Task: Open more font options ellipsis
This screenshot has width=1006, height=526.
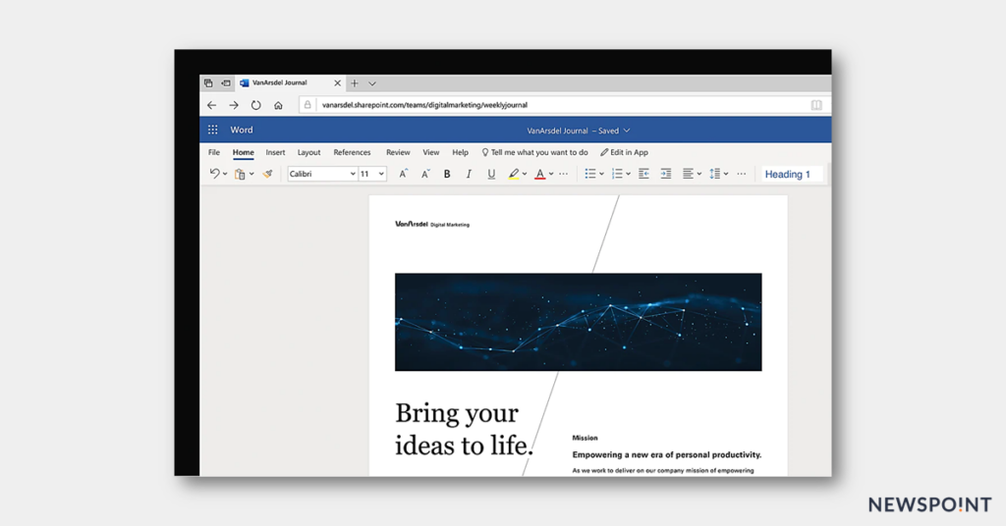Action: click(x=563, y=174)
